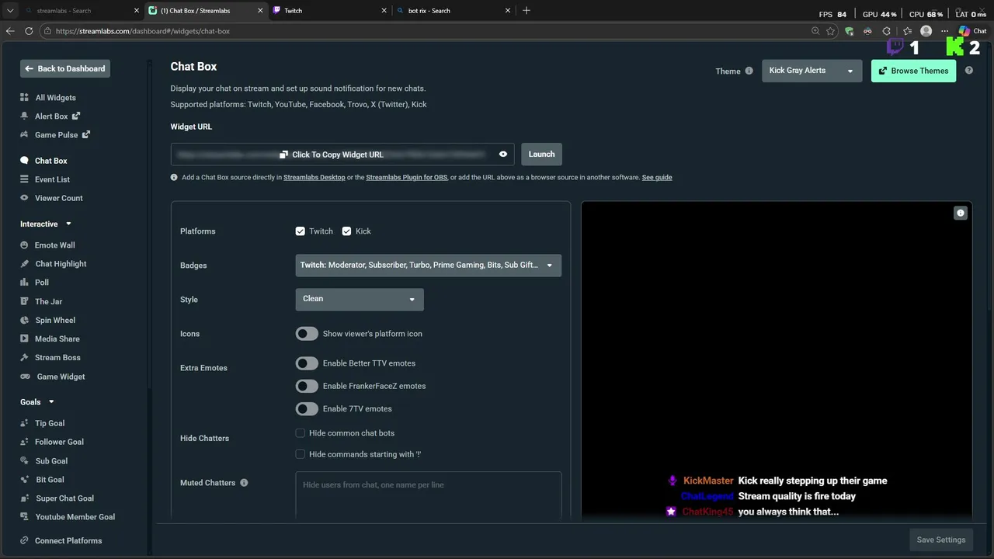The height and width of the screenshot is (559, 994).
Task: Check Hide commands starting with '!'
Action: [301, 454]
